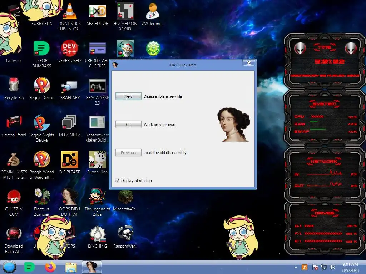Open the DIE PLEASE desktop icon
Image resolution: width=366 pixels, height=274 pixels.
point(69,163)
